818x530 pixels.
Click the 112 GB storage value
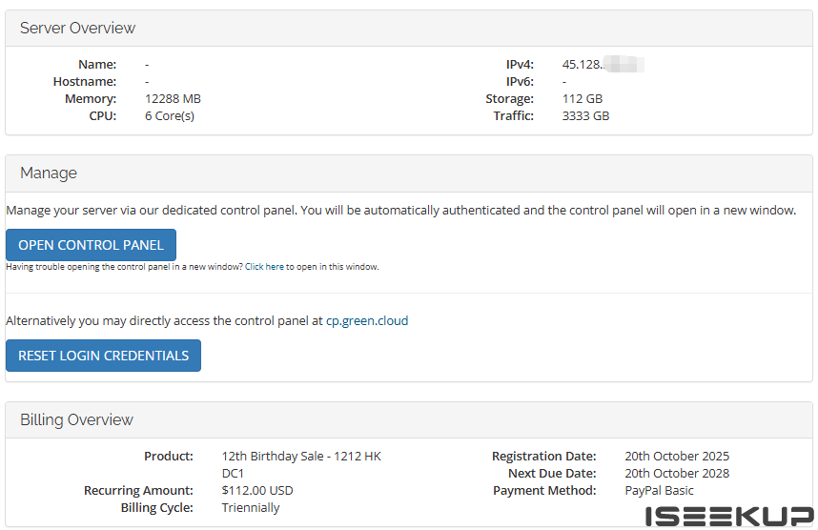(583, 99)
